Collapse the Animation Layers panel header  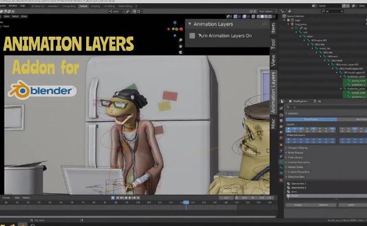coord(189,24)
